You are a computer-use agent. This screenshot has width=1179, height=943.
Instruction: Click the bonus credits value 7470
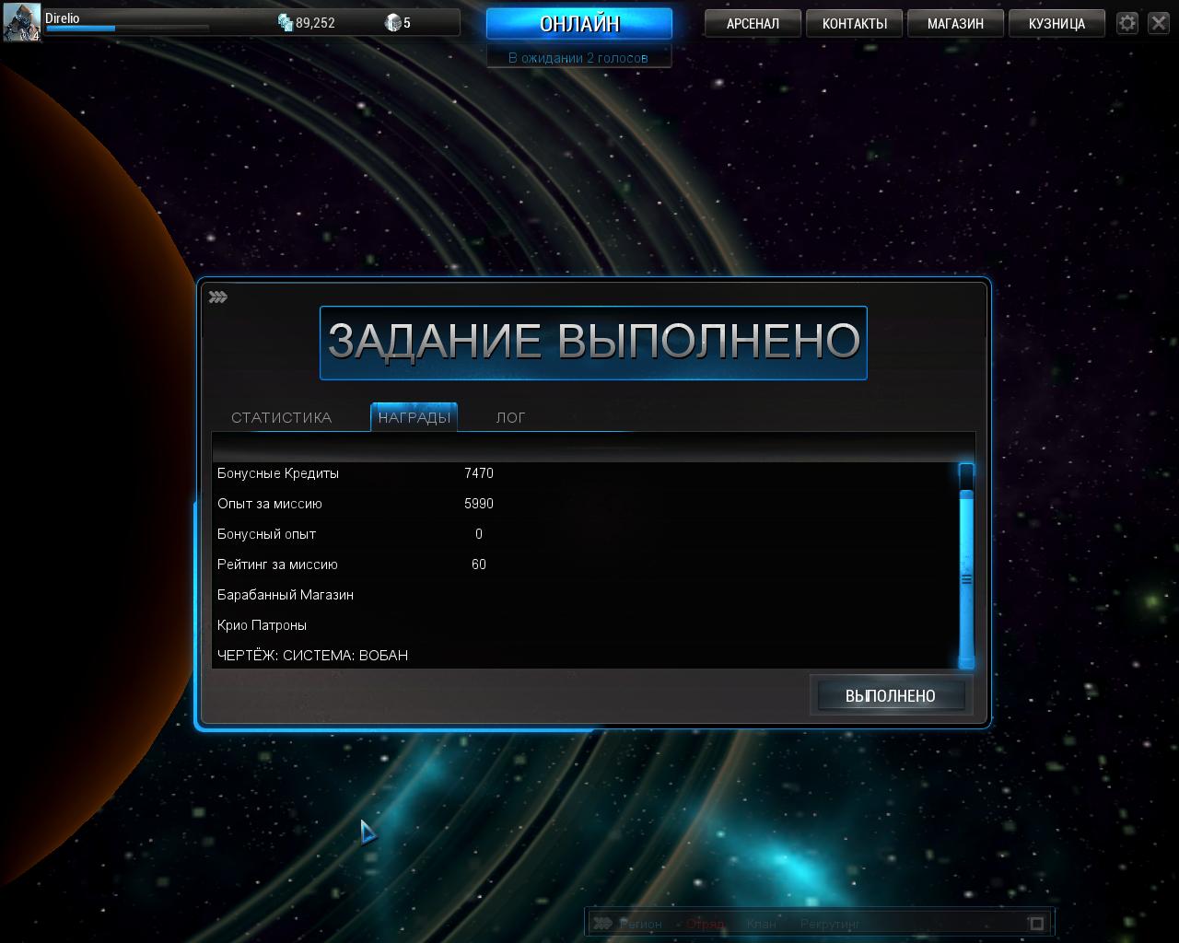tap(479, 473)
